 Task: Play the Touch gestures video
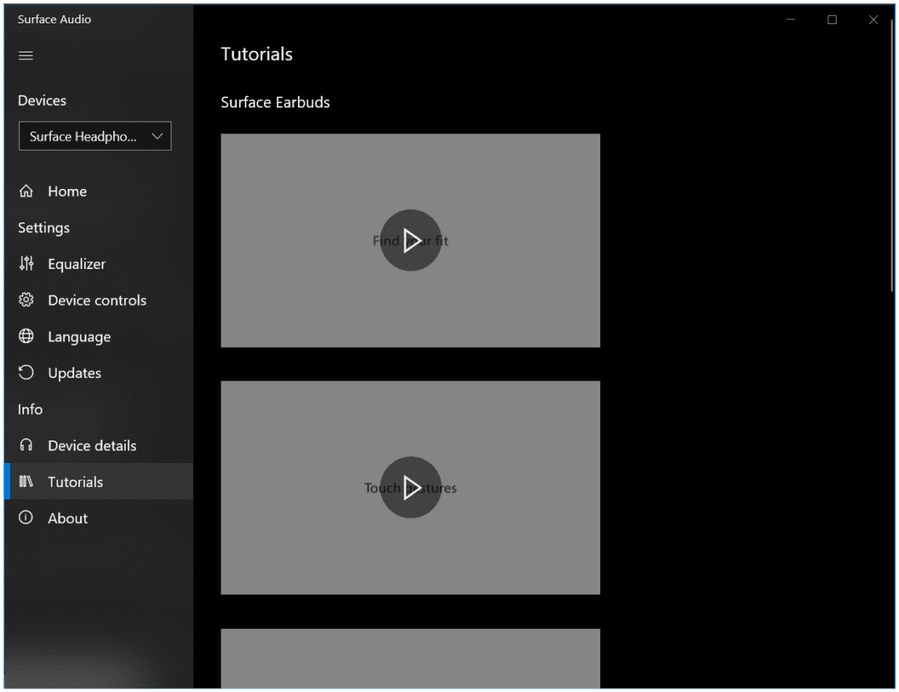pos(410,487)
